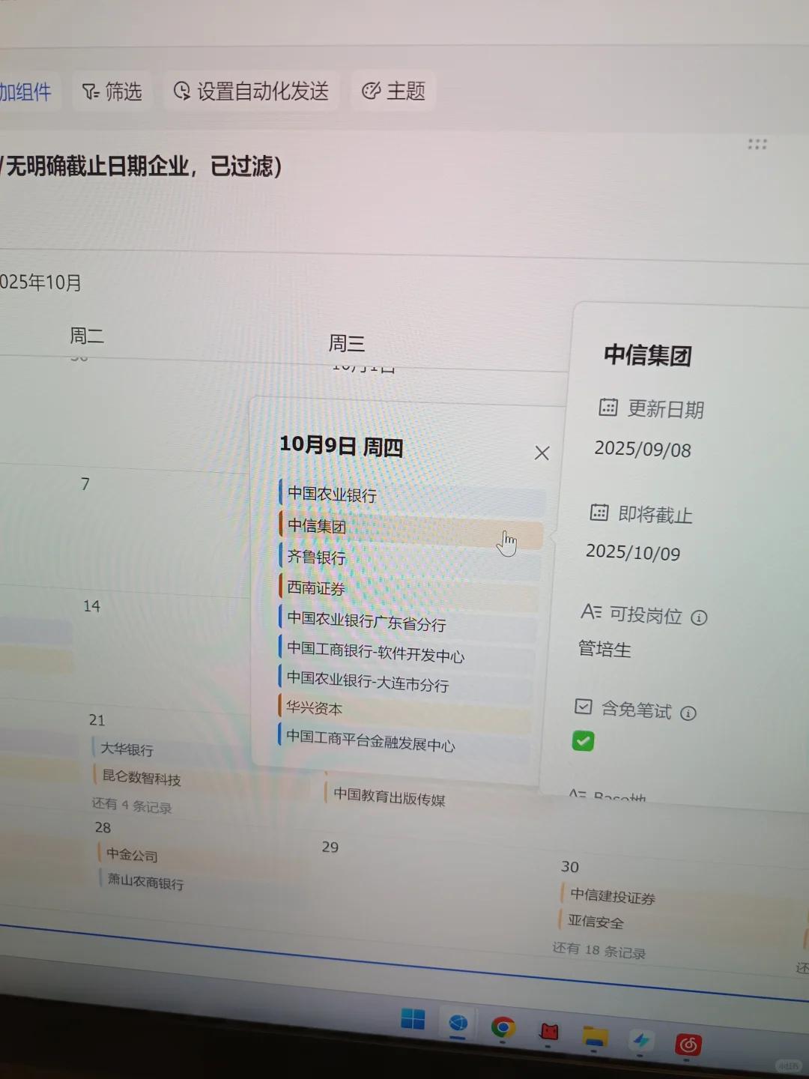Open the blue lightning app in taskbar
The width and height of the screenshot is (809, 1079).
tap(640, 1040)
